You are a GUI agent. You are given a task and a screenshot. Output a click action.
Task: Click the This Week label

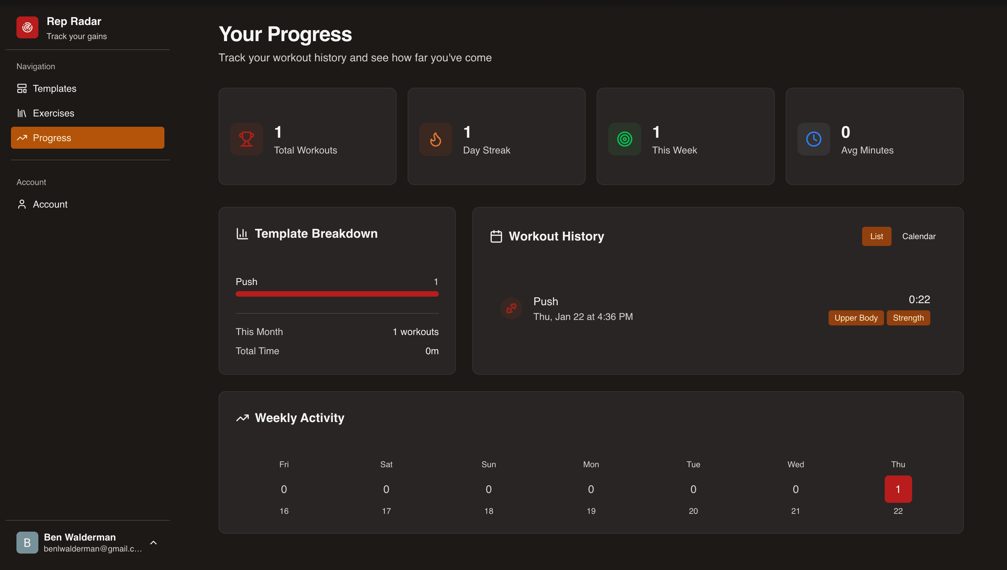pyautogui.click(x=674, y=150)
